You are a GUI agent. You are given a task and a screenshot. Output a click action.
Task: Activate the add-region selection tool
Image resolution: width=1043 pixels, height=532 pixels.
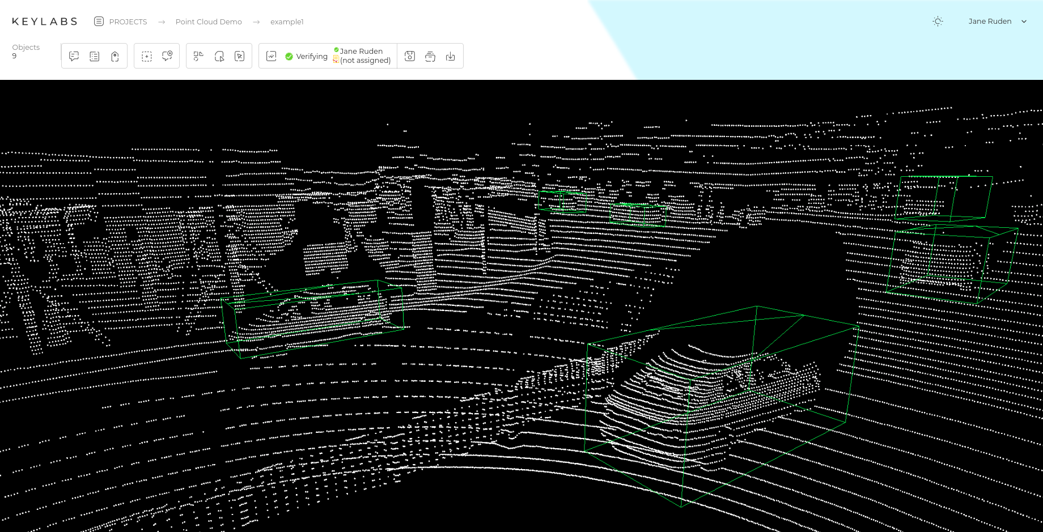(147, 56)
